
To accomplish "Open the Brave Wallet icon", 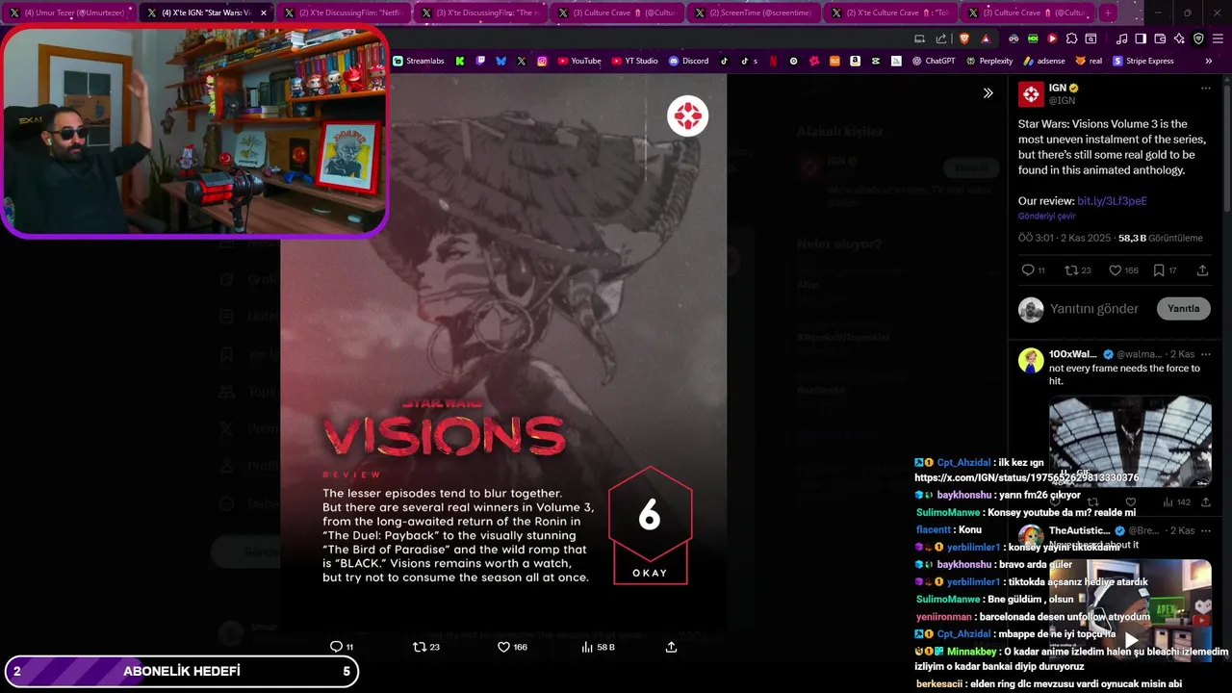I will (x=1160, y=38).
